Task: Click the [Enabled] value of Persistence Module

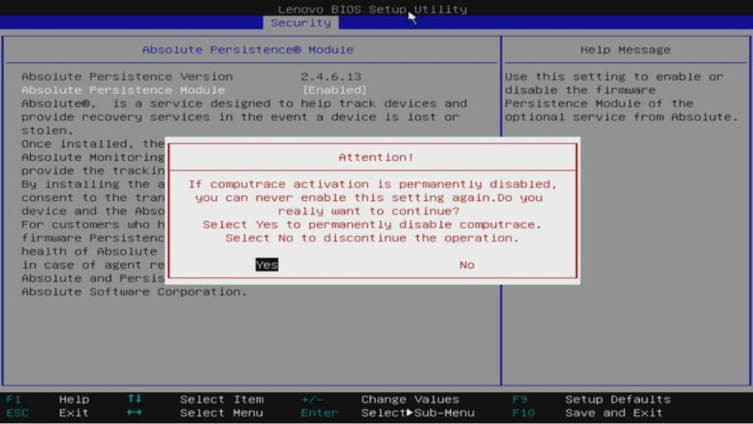Action: pyautogui.click(x=334, y=90)
